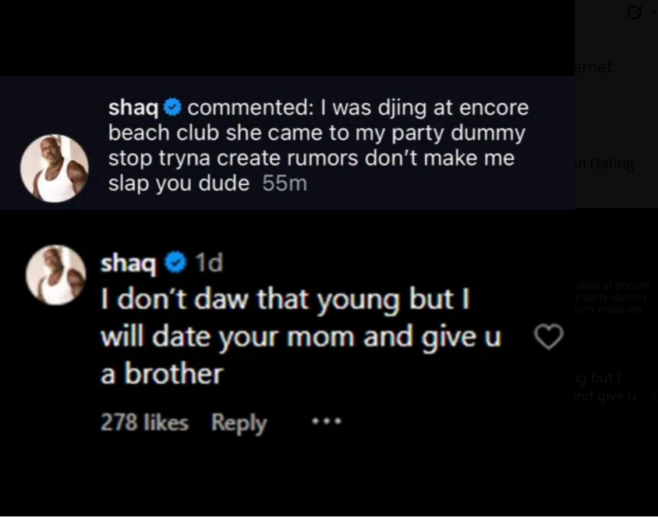
Task: Open shaq's profile picture in the notification banner
Action: point(55,169)
